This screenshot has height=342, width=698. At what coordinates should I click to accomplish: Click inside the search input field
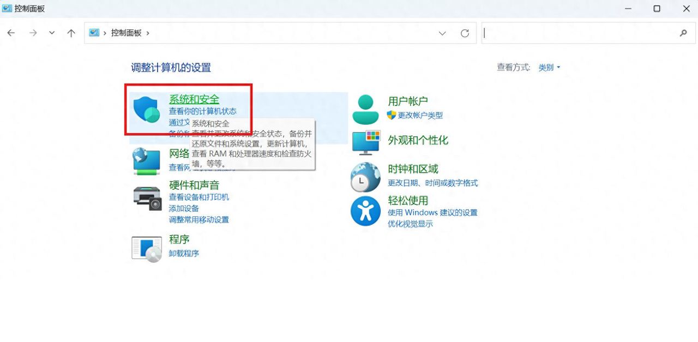click(578, 33)
